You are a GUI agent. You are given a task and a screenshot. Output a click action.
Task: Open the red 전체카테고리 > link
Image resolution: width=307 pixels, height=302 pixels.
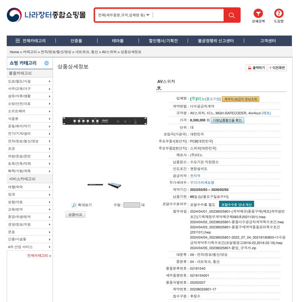39,256
